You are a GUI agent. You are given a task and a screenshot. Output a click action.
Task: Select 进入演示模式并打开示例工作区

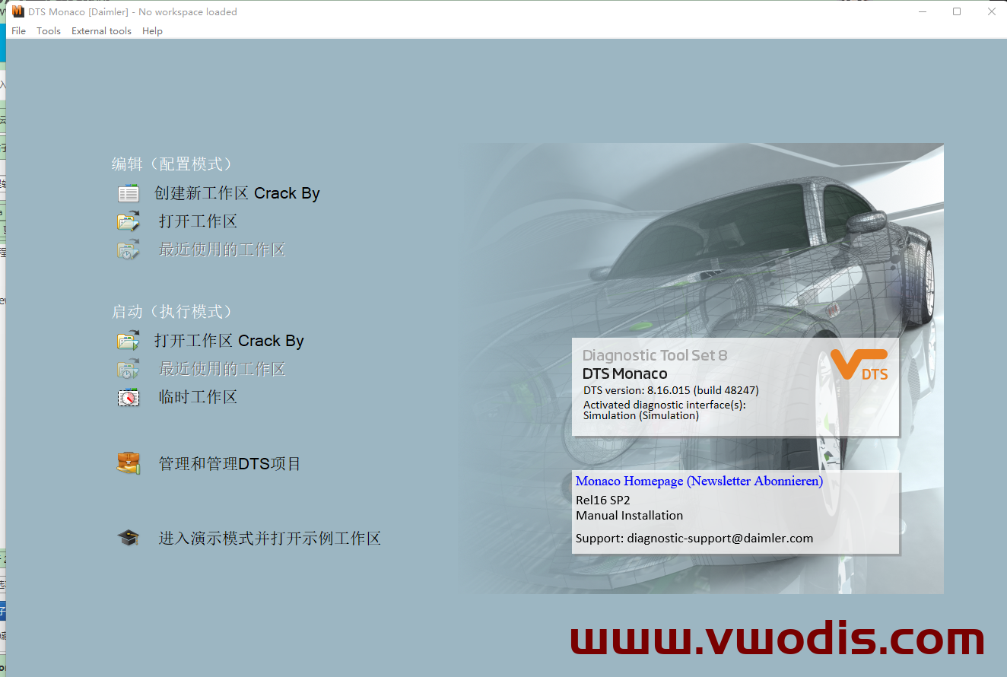coord(269,539)
